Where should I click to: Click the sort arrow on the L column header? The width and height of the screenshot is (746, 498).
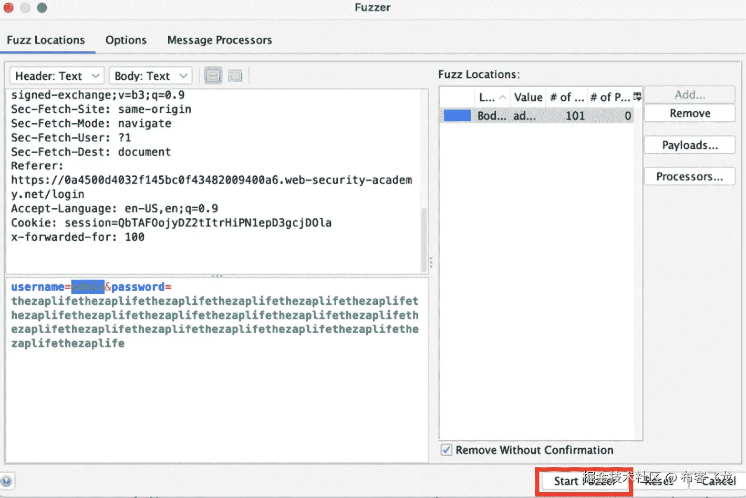[503, 97]
